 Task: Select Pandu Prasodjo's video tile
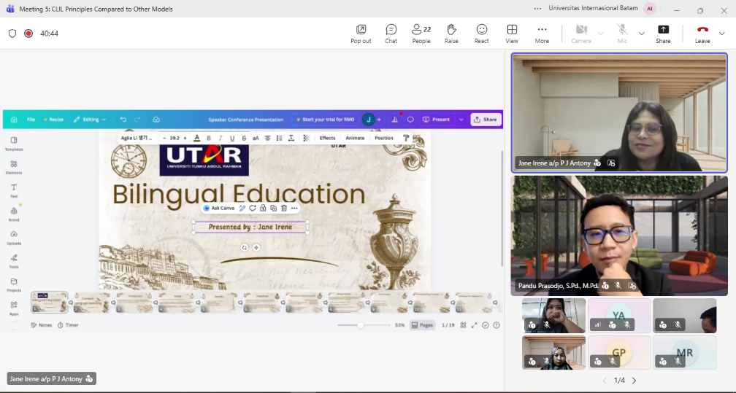click(619, 235)
